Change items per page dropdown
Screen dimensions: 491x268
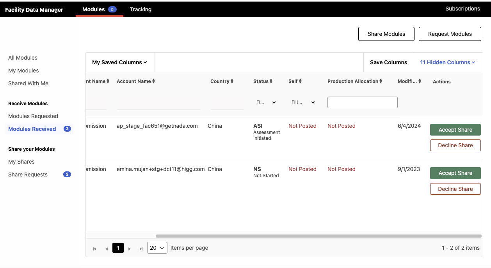point(157,248)
